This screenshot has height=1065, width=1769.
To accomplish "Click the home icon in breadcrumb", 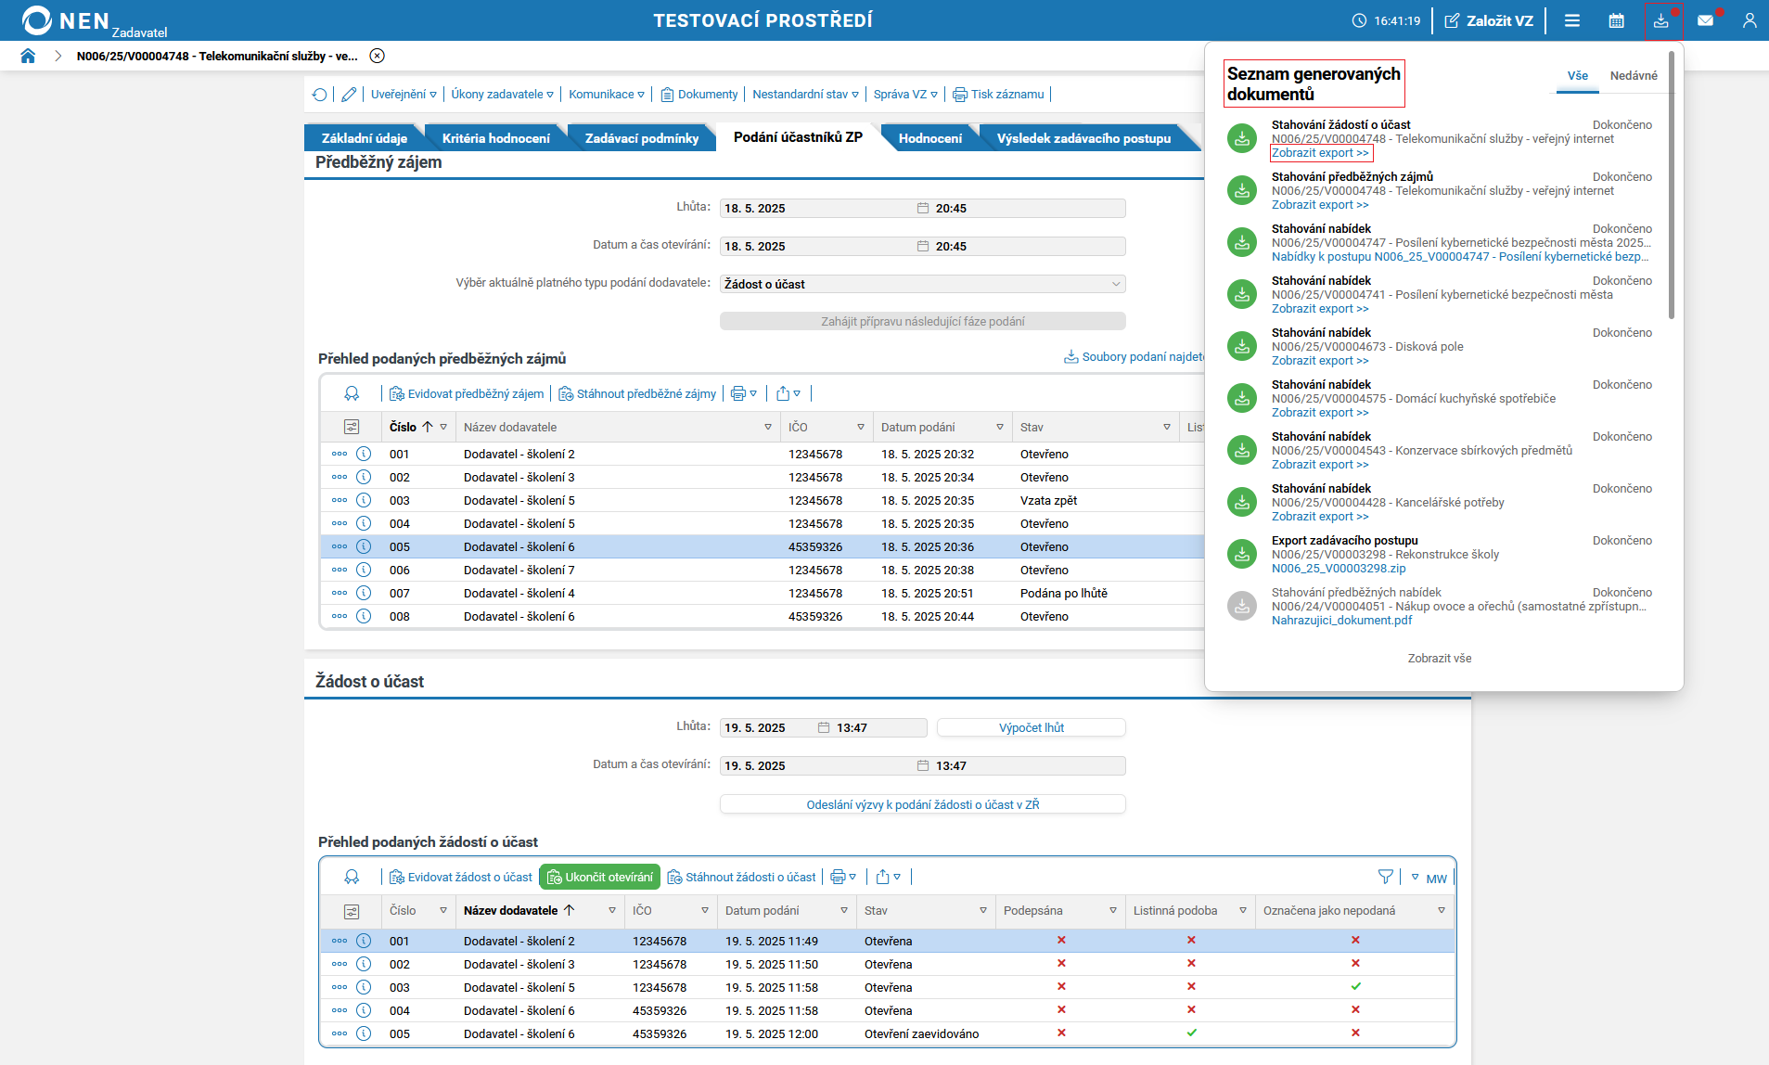I will click(x=28, y=56).
